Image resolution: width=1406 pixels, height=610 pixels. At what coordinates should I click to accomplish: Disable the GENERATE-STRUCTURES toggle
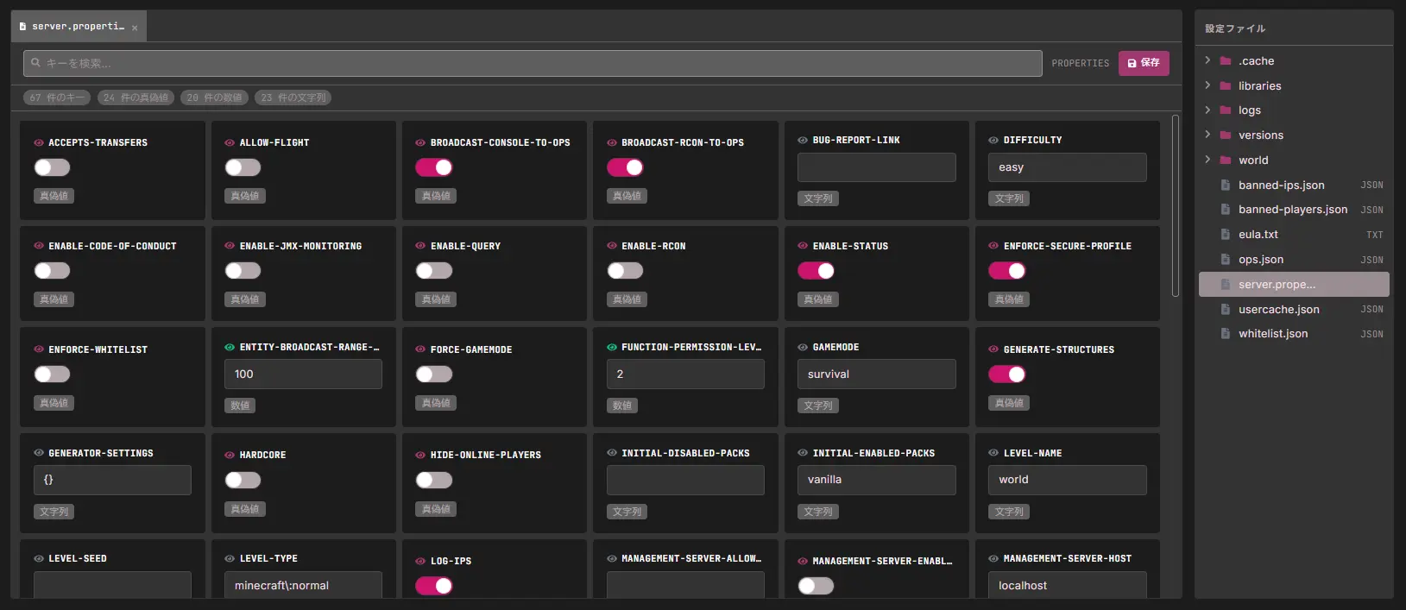pos(1006,374)
